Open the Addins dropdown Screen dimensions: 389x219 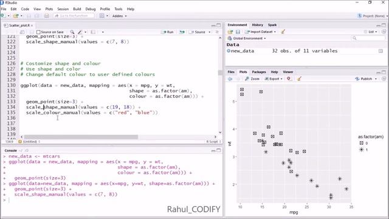(x=119, y=16)
